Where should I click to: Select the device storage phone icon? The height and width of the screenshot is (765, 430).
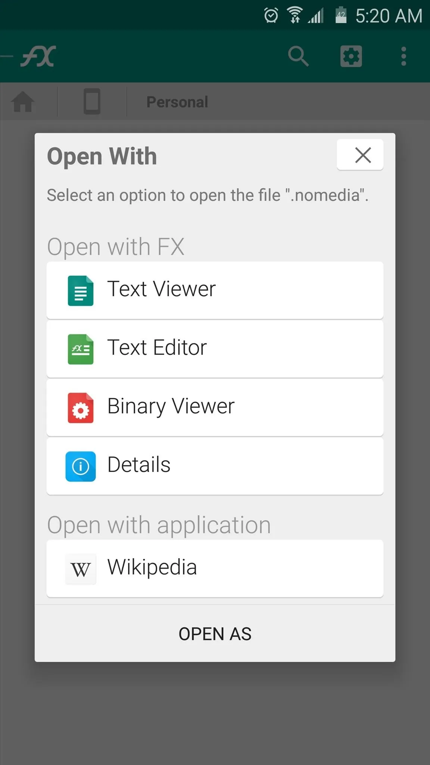[92, 102]
